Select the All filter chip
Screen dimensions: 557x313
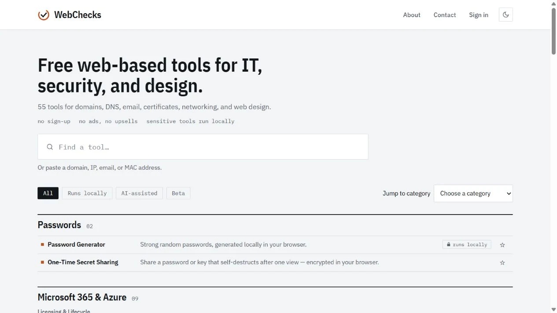tap(48, 193)
